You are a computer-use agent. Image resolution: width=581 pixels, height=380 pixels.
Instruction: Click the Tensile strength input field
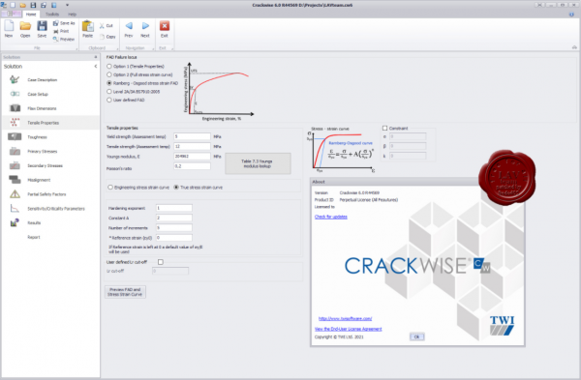click(192, 147)
